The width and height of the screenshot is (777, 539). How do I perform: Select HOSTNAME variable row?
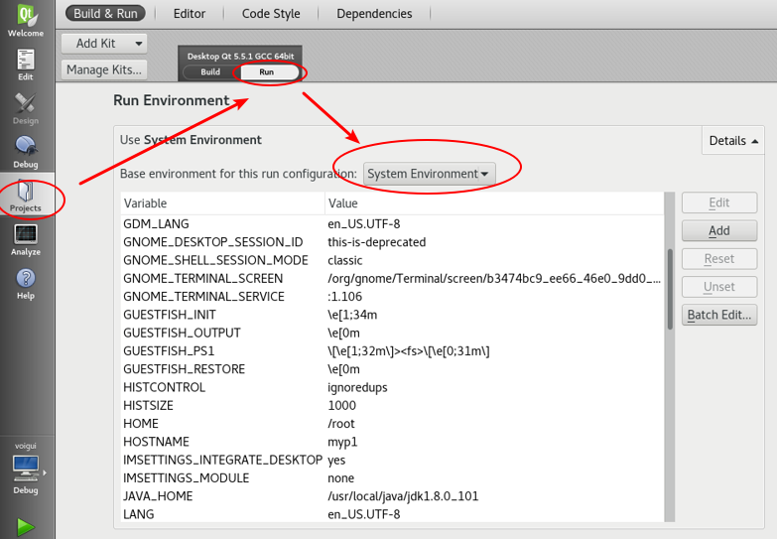click(x=392, y=442)
